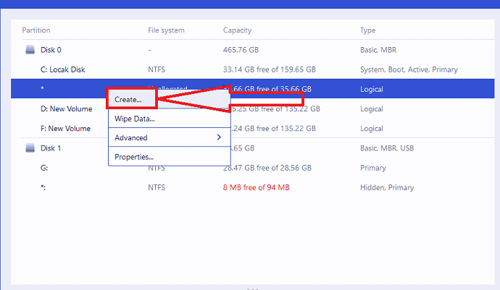Click 33.14 GB free of 159.65 GB

(x=269, y=69)
